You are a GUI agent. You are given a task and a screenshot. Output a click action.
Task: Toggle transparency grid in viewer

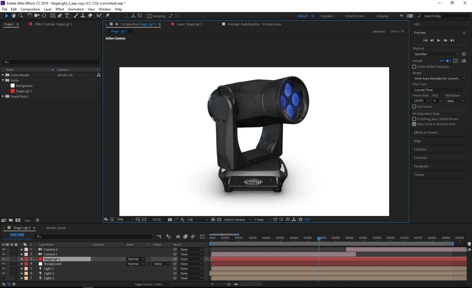(x=219, y=220)
